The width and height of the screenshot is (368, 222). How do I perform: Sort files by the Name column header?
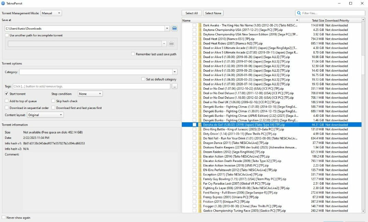240,20
